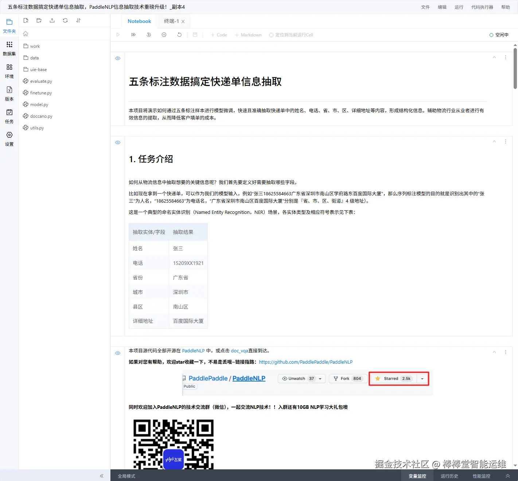518x481 pixels.
Task: Open the 代码执行器 menu
Action: click(x=482, y=7)
